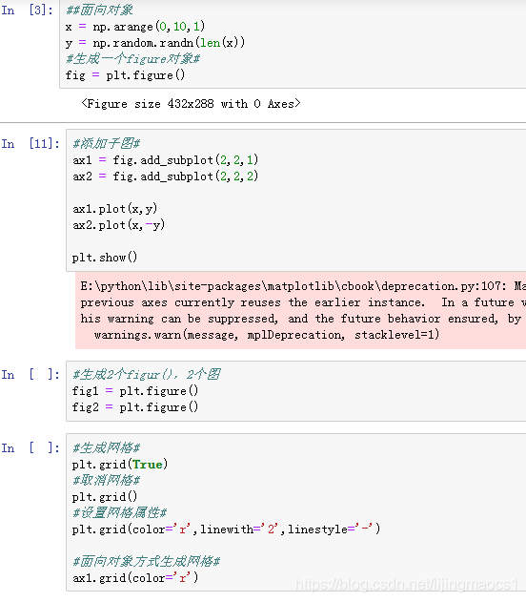Click warning line 'his warning can be suppressed'
Image resolution: width=526 pixels, height=602 pixels.
click(x=301, y=319)
